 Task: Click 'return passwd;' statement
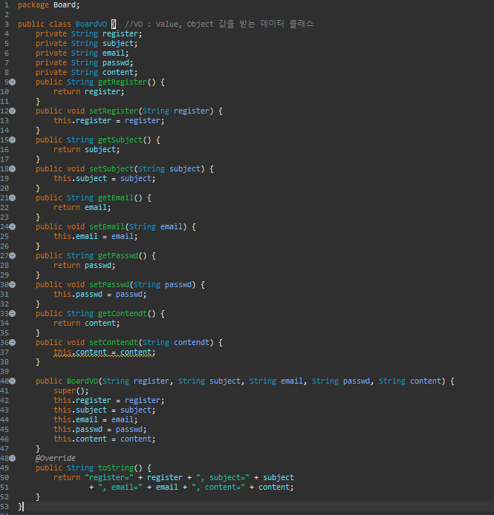(x=84, y=266)
